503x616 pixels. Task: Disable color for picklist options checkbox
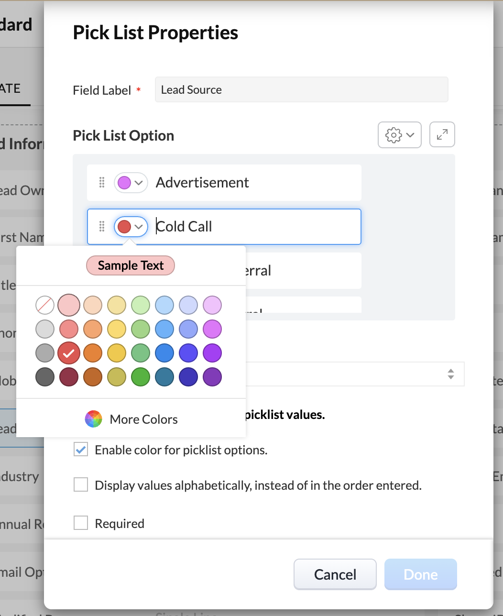[81, 450]
